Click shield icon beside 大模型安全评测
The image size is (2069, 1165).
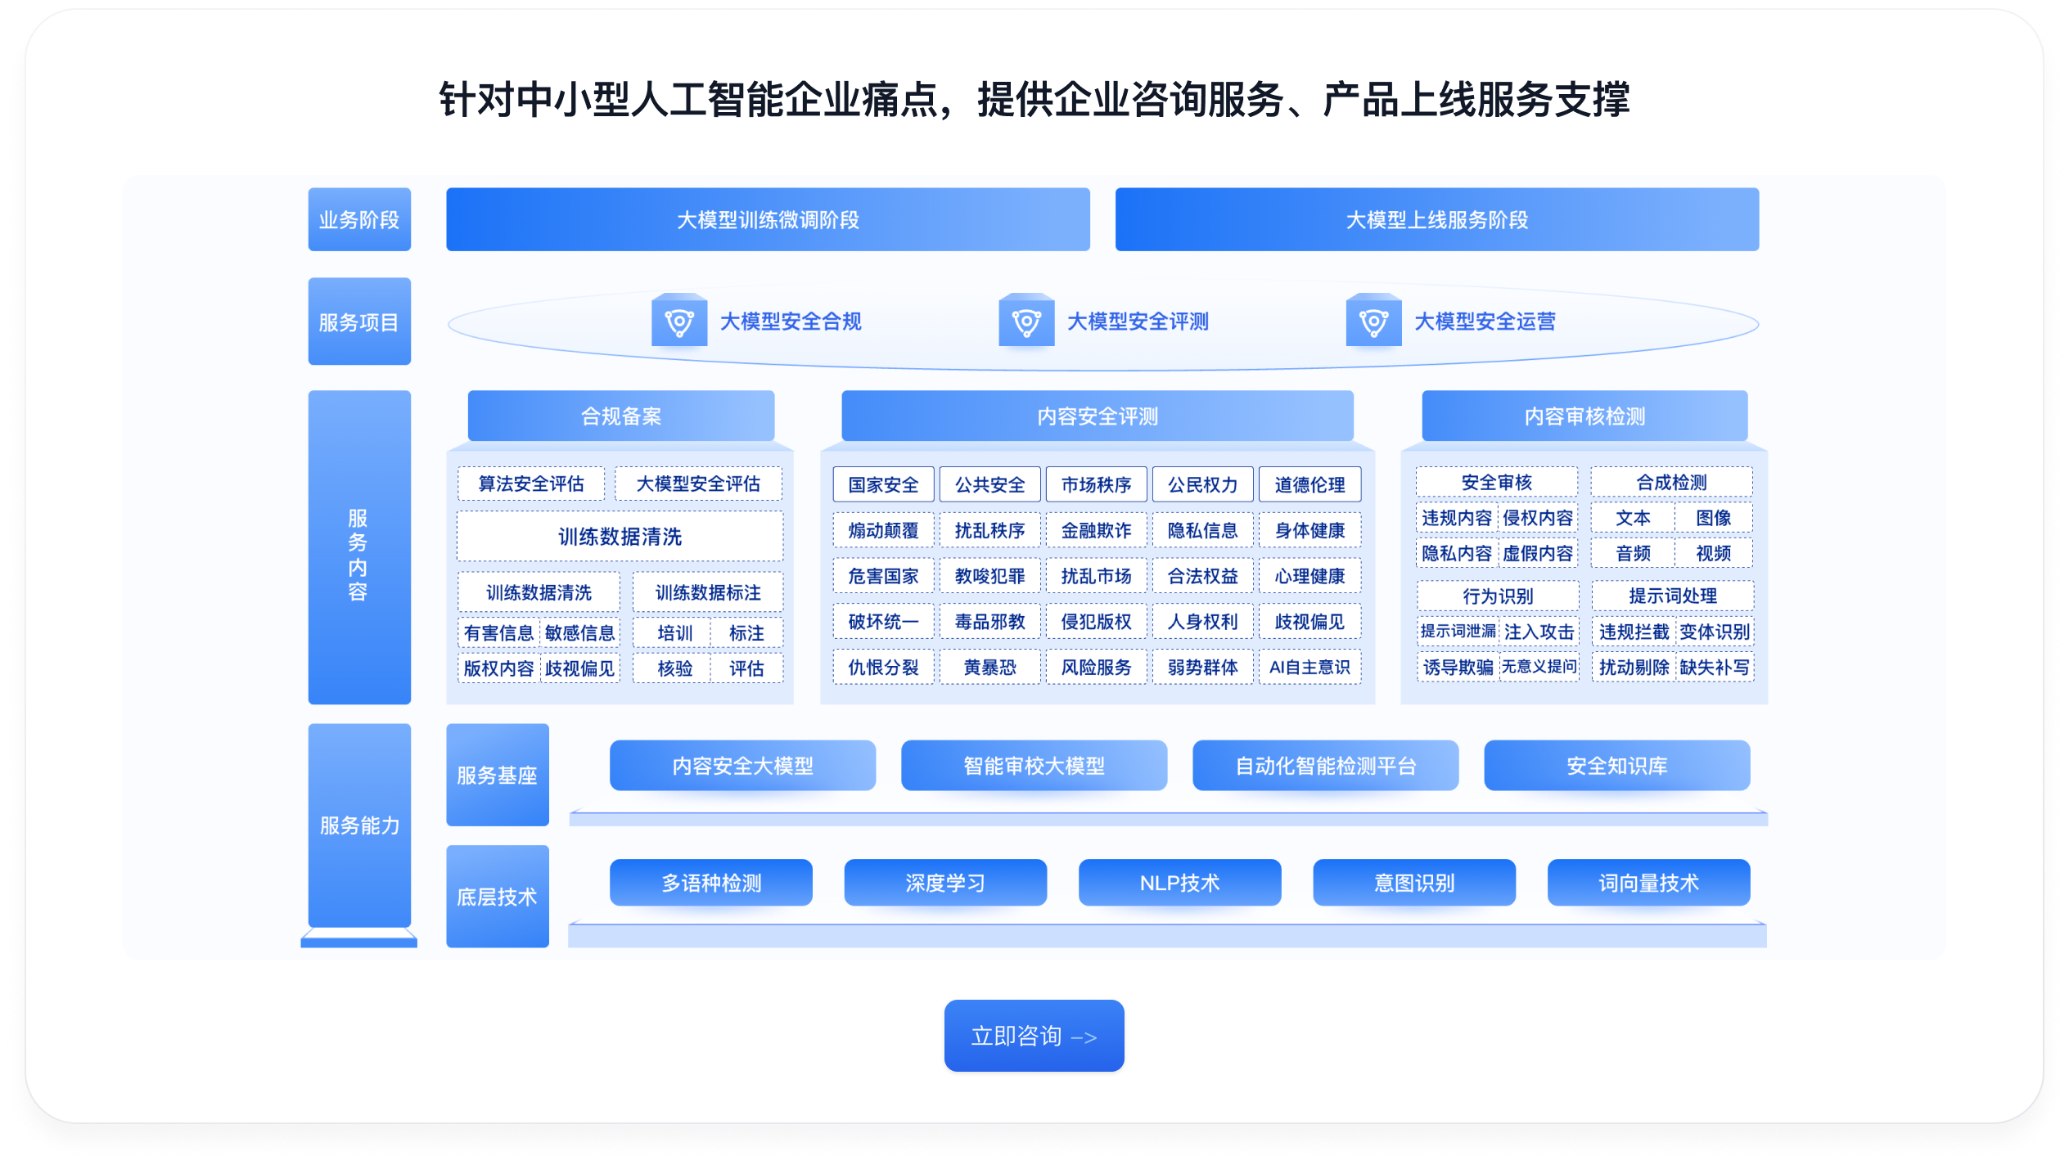1025,321
